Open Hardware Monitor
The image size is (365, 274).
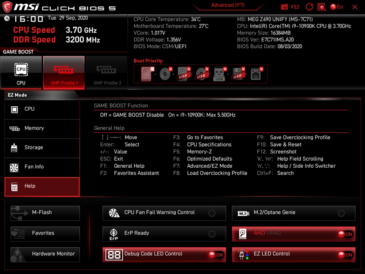[x=45, y=255]
